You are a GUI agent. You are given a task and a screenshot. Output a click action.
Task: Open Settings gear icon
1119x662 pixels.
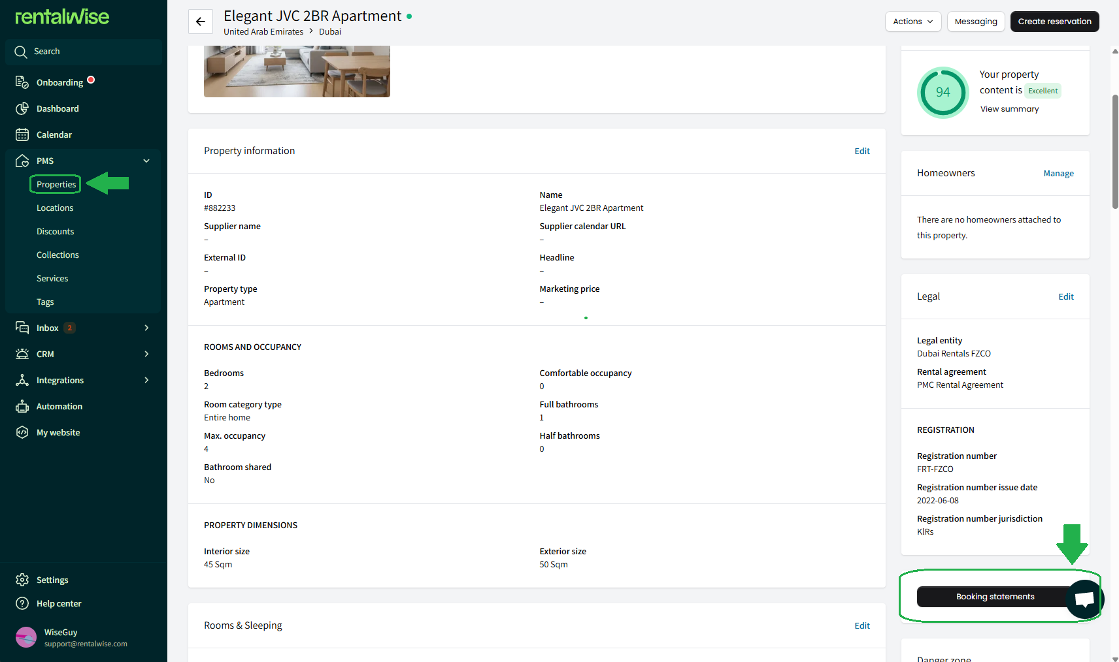pos(22,580)
